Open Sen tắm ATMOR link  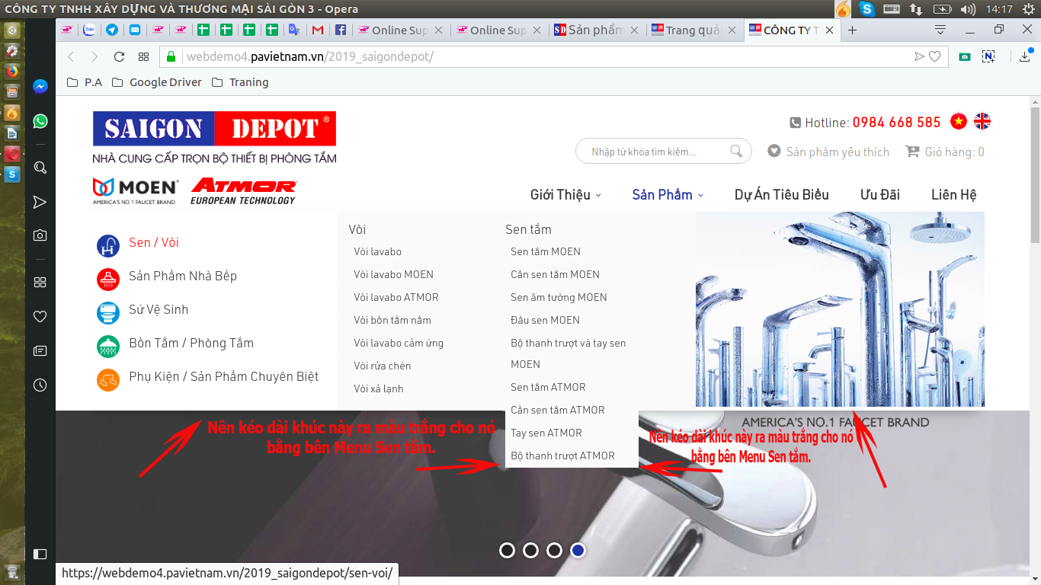point(548,387)
